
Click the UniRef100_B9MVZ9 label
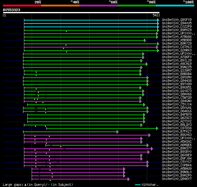(x=177, y=30)
